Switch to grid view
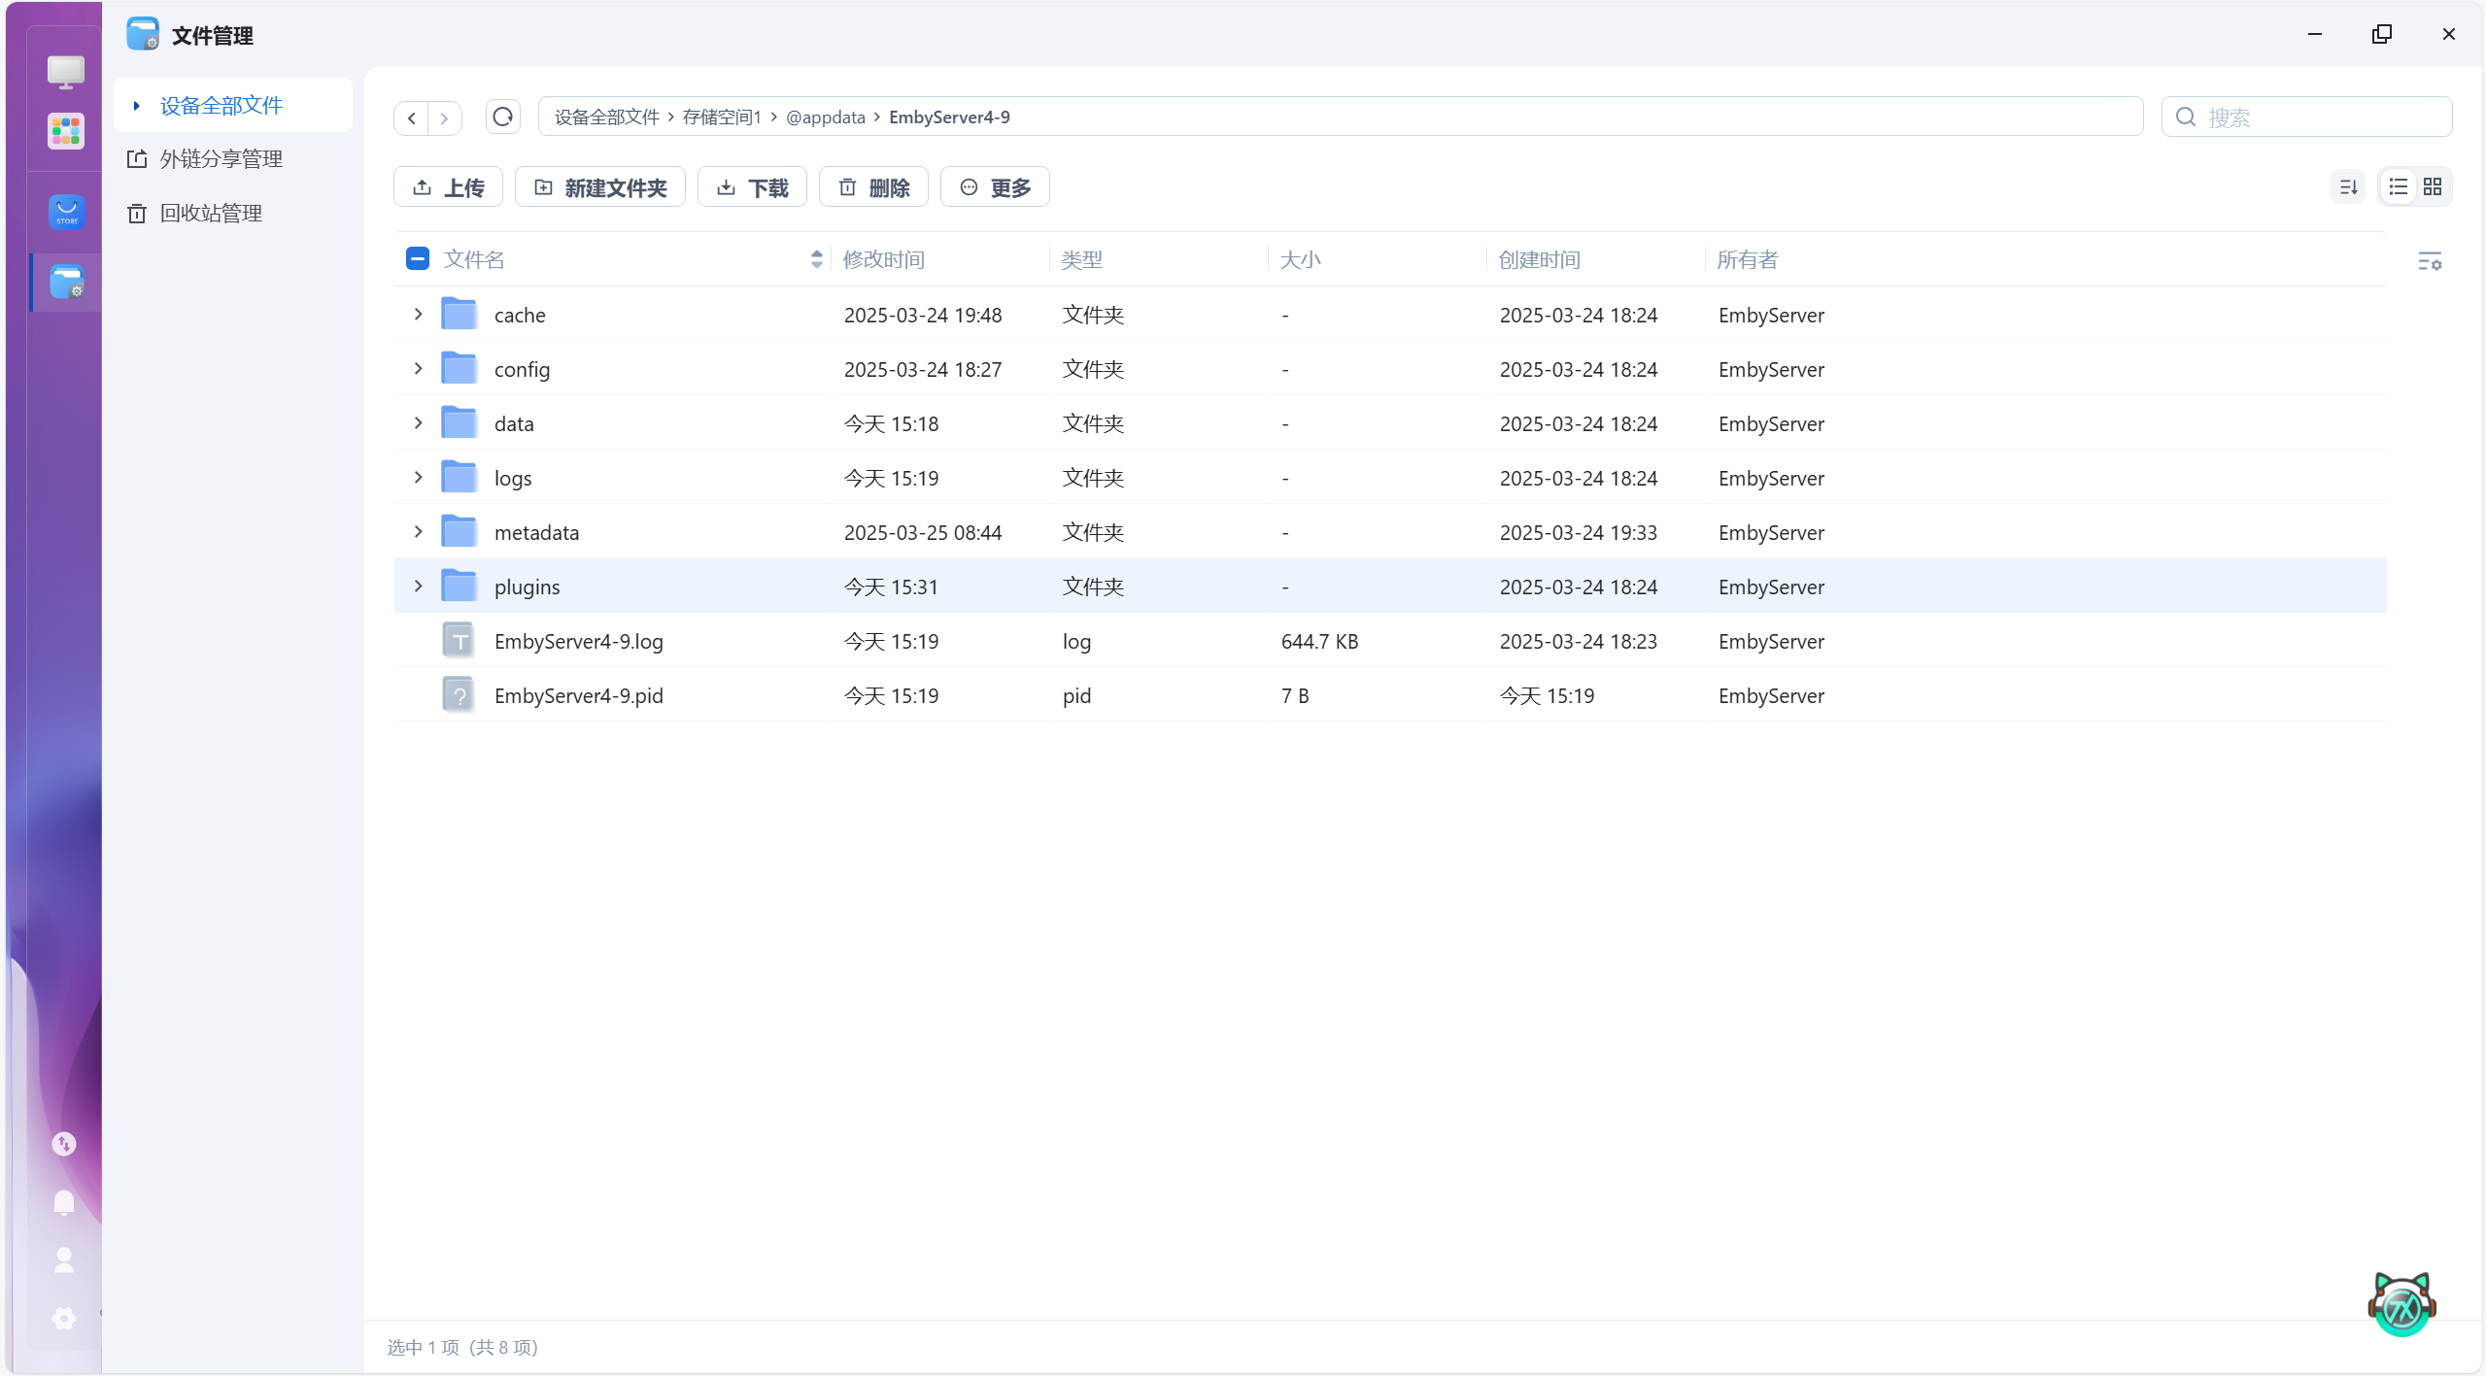This screenshot has height=1376, width=2486. coord(2432,186)
